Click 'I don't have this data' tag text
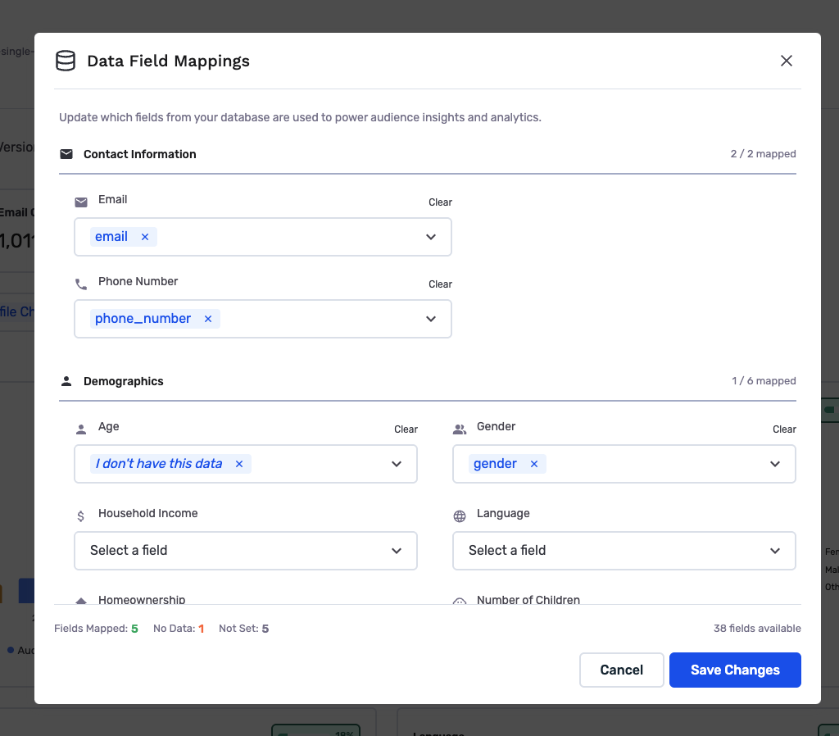 click(x=159, y=464)
